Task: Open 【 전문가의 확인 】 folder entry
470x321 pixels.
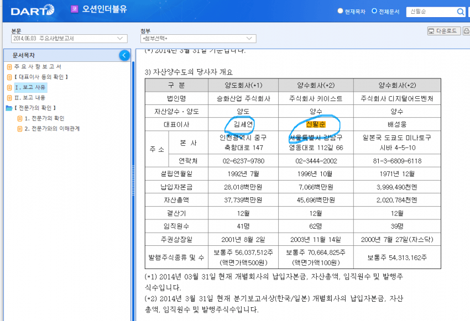Action: tap(35, 108)
